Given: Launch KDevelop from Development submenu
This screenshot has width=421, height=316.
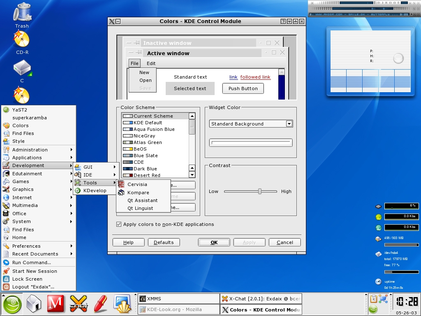Looking at the screenshot, I should click(x=95, y=191).
